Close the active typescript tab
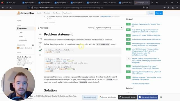180x101 pixels. [x=148, y=3]
